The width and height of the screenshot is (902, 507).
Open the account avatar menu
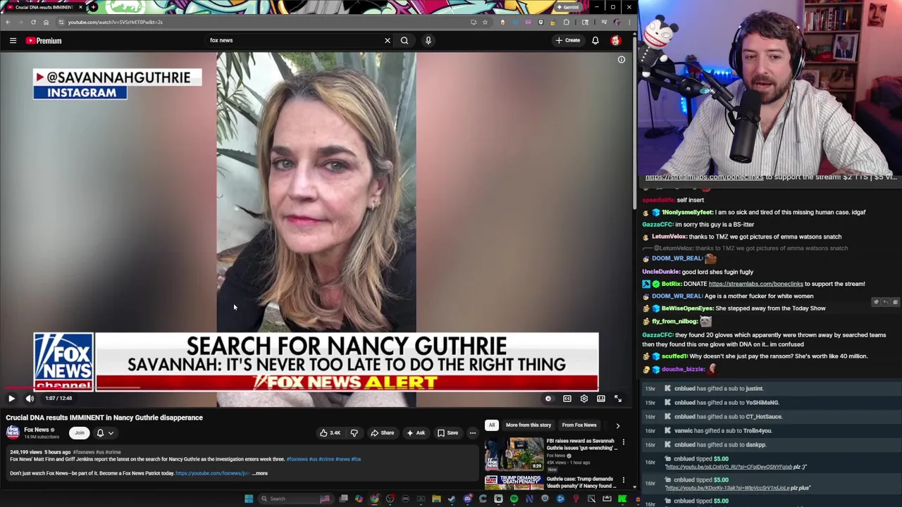click(x=616, y=40)
